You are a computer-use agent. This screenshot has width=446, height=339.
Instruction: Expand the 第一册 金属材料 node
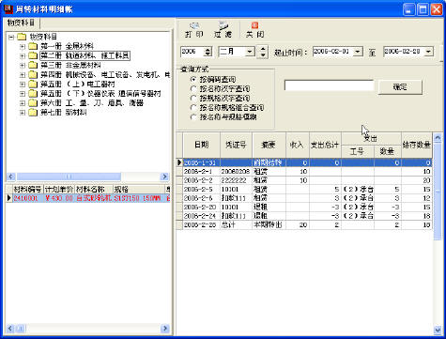tap(23, 47)
